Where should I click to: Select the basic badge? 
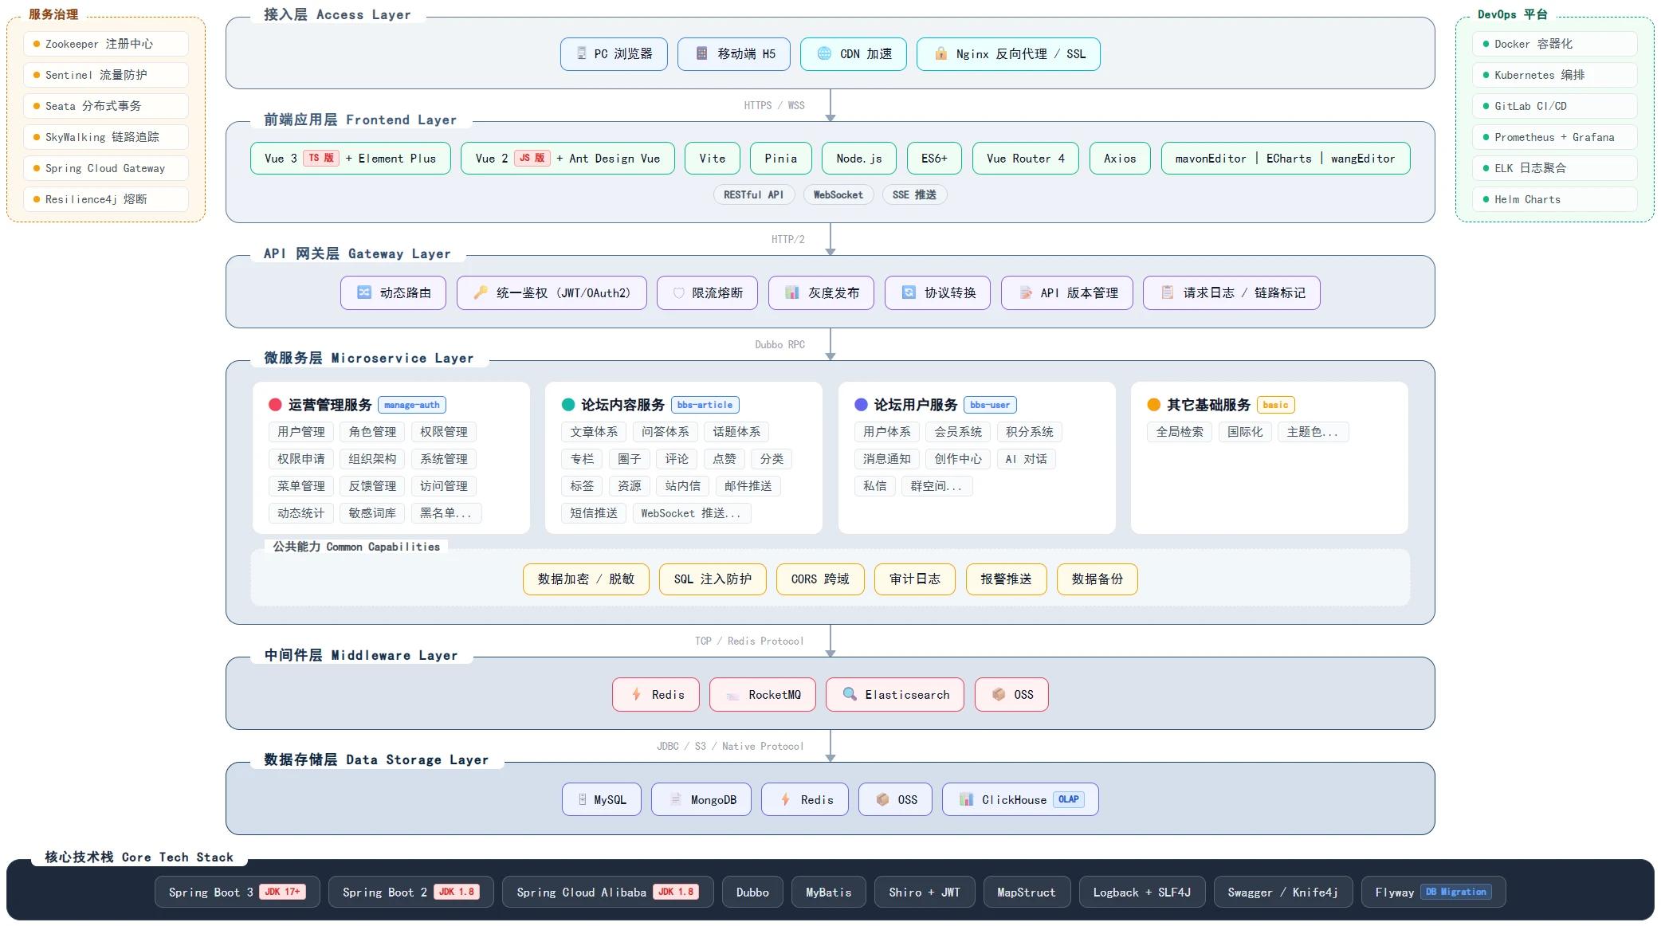[x=1275, y=405]
